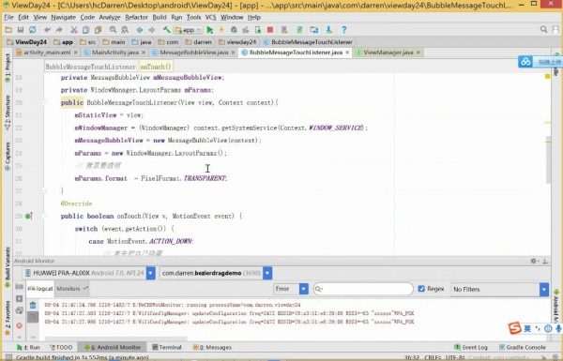The image size is (563, 361).
Task: Toggle the Regex checkbox
Action: (421, 289)
